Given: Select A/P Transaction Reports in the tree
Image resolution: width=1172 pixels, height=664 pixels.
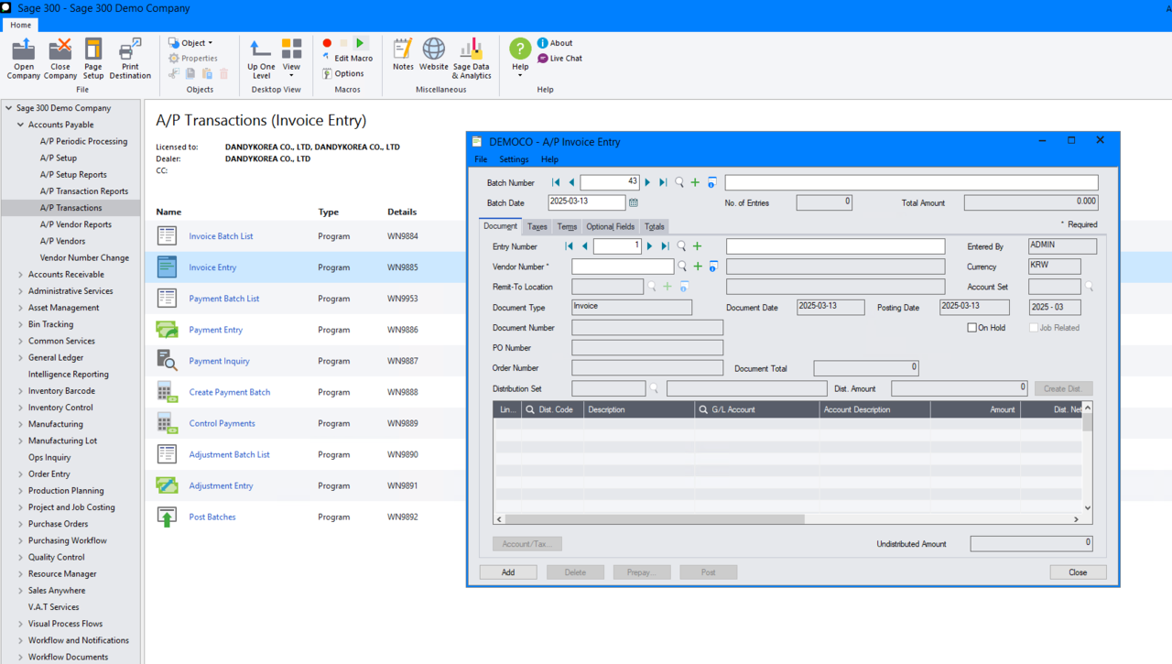Looking at the screenshot, I should [84, 191].
